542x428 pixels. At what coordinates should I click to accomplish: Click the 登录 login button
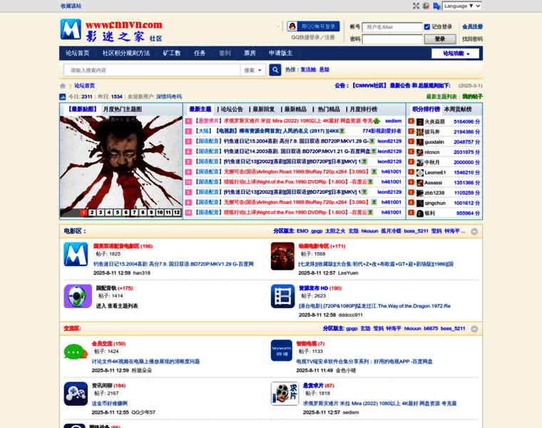[x=440, y=39]
